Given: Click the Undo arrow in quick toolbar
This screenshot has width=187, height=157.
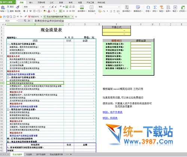Looking at the screenshot, I should [x=18, y=16].
